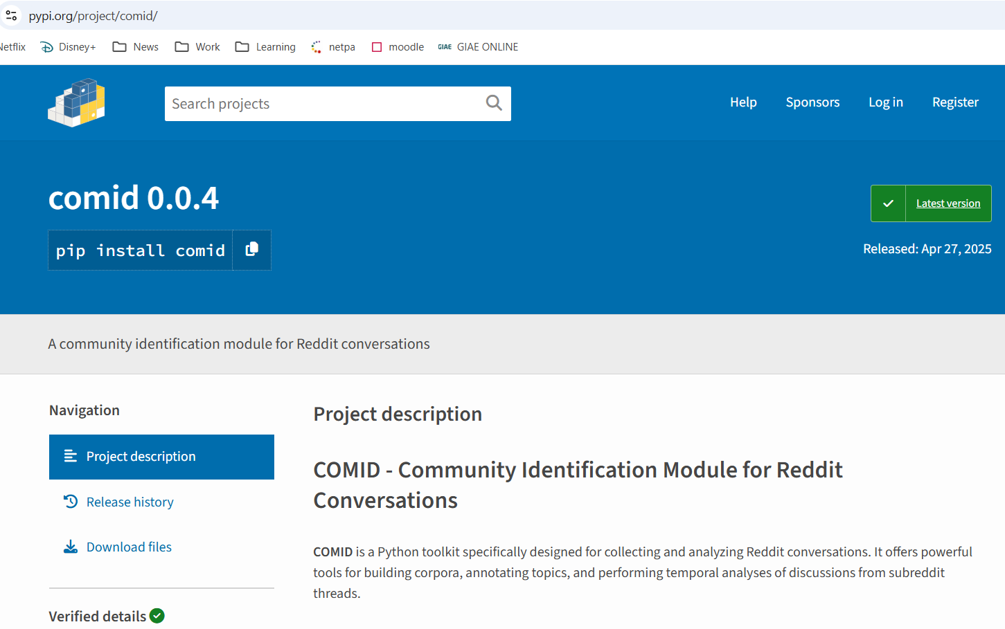Open the moodle bookmark
Image resolution: width=1005 pixels, height=629 pixels.
point(398,47)
